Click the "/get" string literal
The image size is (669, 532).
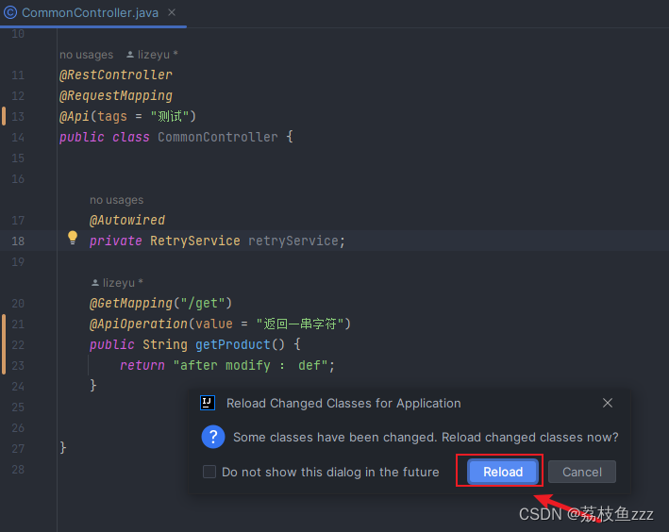[x=203, y=303]
